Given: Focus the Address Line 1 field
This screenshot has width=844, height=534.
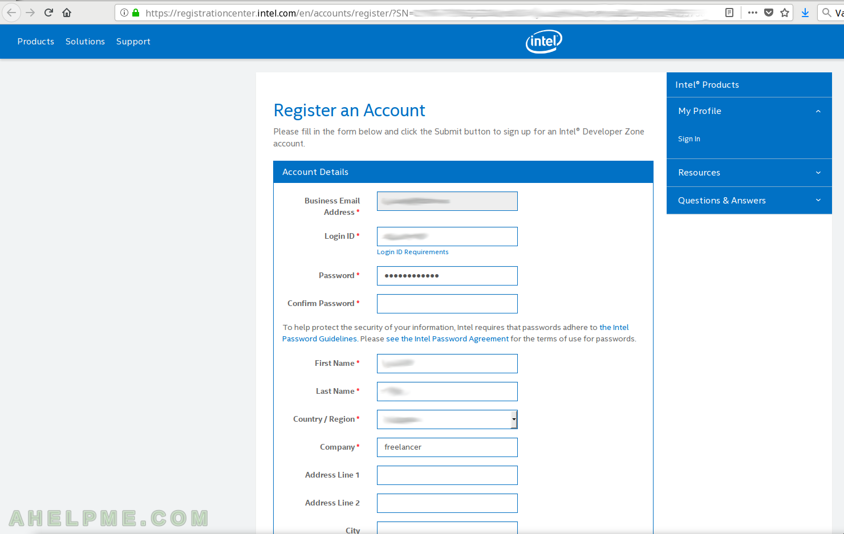Looking at the screenshot, I should (x=447, y=475).
